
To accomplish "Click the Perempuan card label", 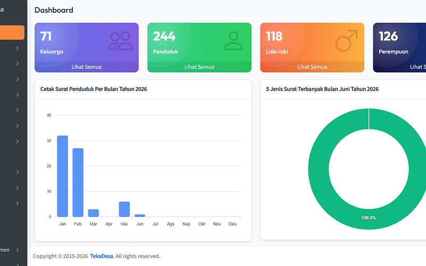I will [x=394, y=52].
